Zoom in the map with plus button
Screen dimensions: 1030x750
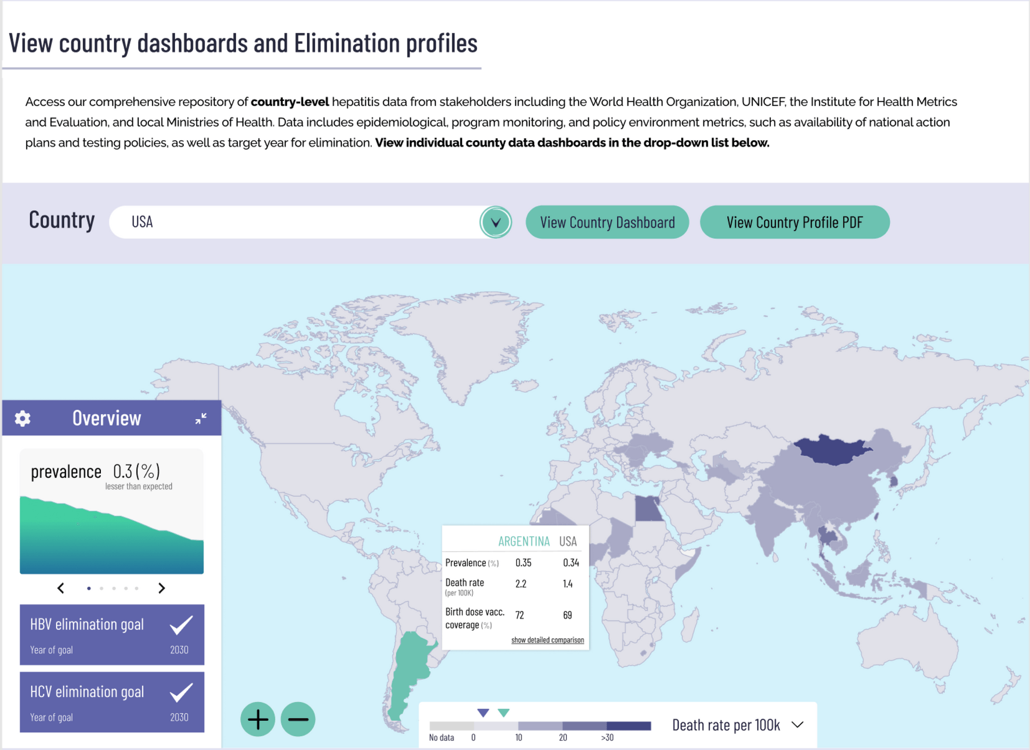tap(257, 719)
